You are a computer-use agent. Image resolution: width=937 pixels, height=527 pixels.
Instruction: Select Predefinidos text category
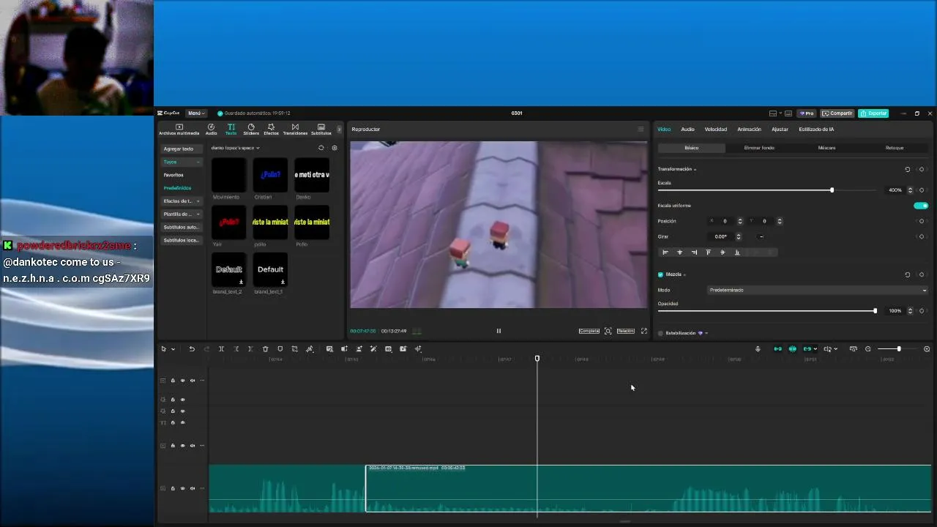point(177,188)
